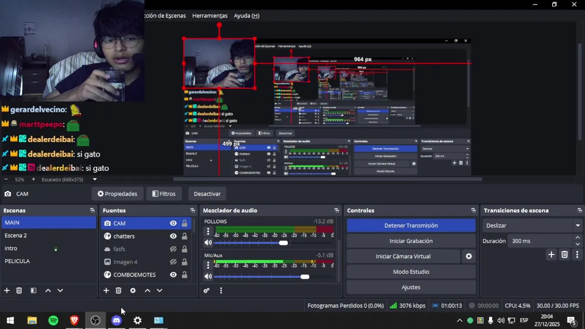The height and width of the screenshot is (329, 585).
Task: Show the Imagen 4 source eye icon
Action: pos(173,262)
